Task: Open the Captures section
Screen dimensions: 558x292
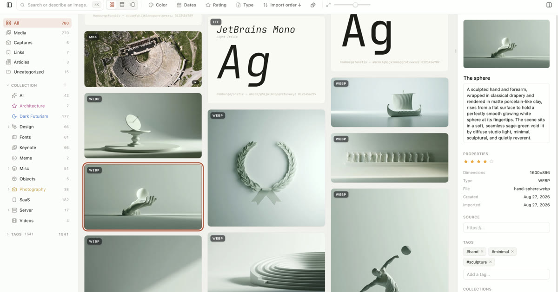Action: (x=37, y=43)
